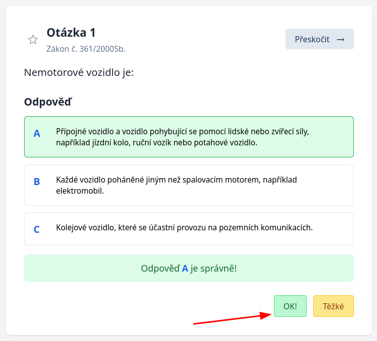Mark question as Těžké
The image size is (377, 341).
[x=333, y=306]
